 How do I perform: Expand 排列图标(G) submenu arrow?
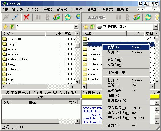147,100
